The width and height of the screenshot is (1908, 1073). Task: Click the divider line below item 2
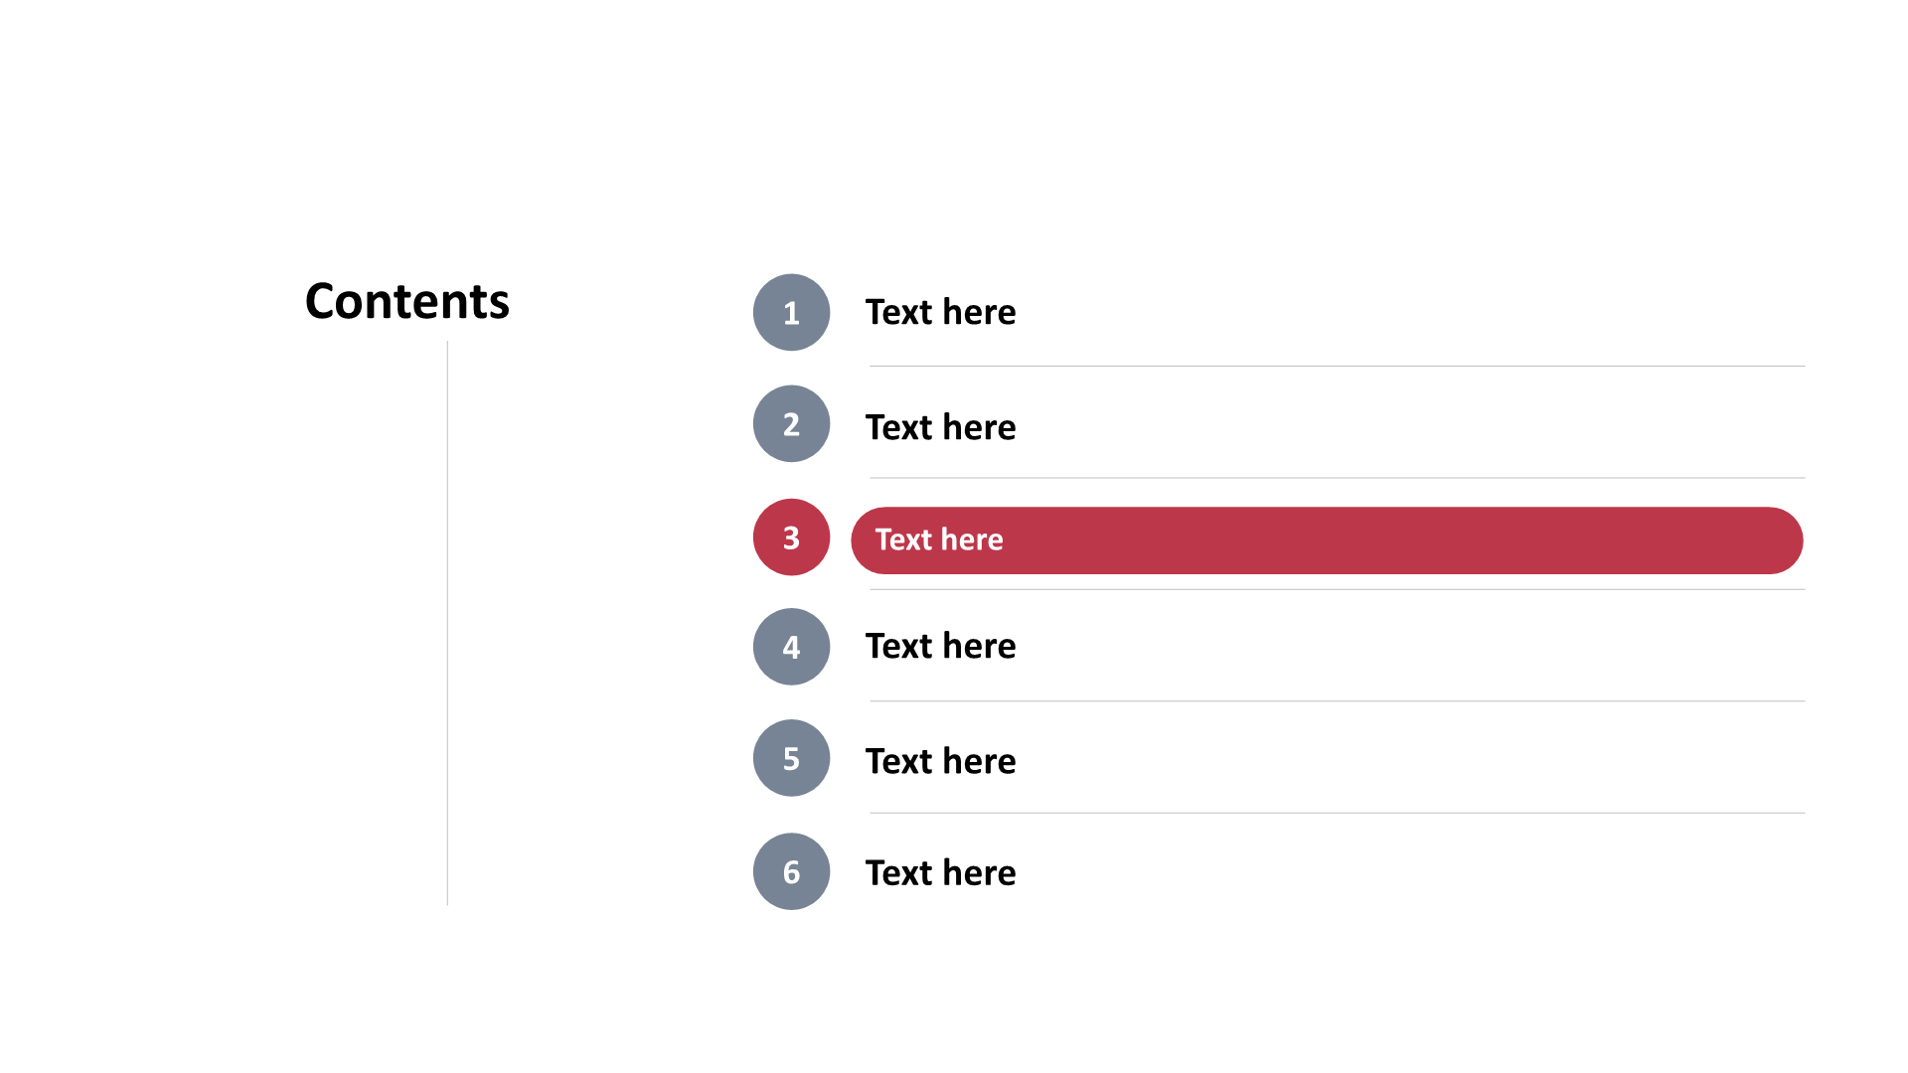click(1337, 478)
